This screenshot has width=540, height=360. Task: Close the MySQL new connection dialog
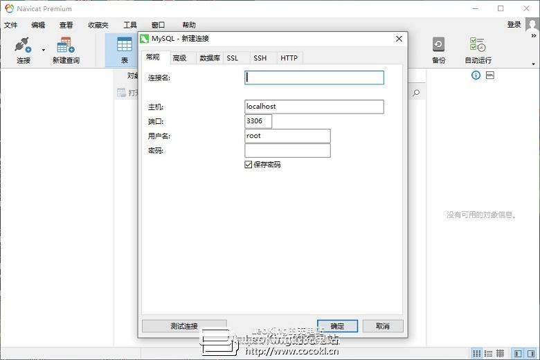click(399, 39)
